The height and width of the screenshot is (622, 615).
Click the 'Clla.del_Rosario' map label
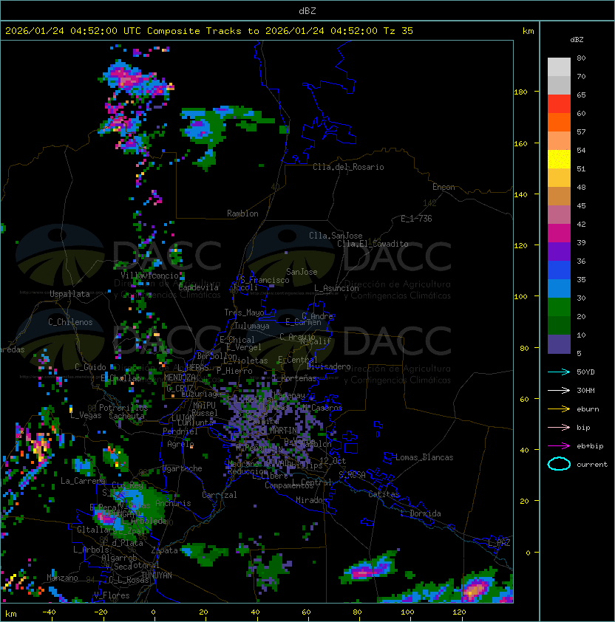[x=348, y=167]
